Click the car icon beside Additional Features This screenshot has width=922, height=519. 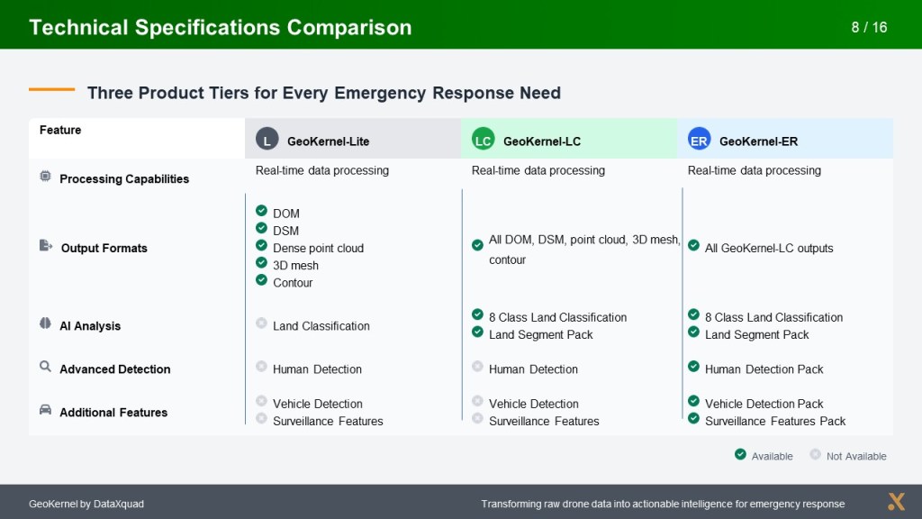[45, 410]
